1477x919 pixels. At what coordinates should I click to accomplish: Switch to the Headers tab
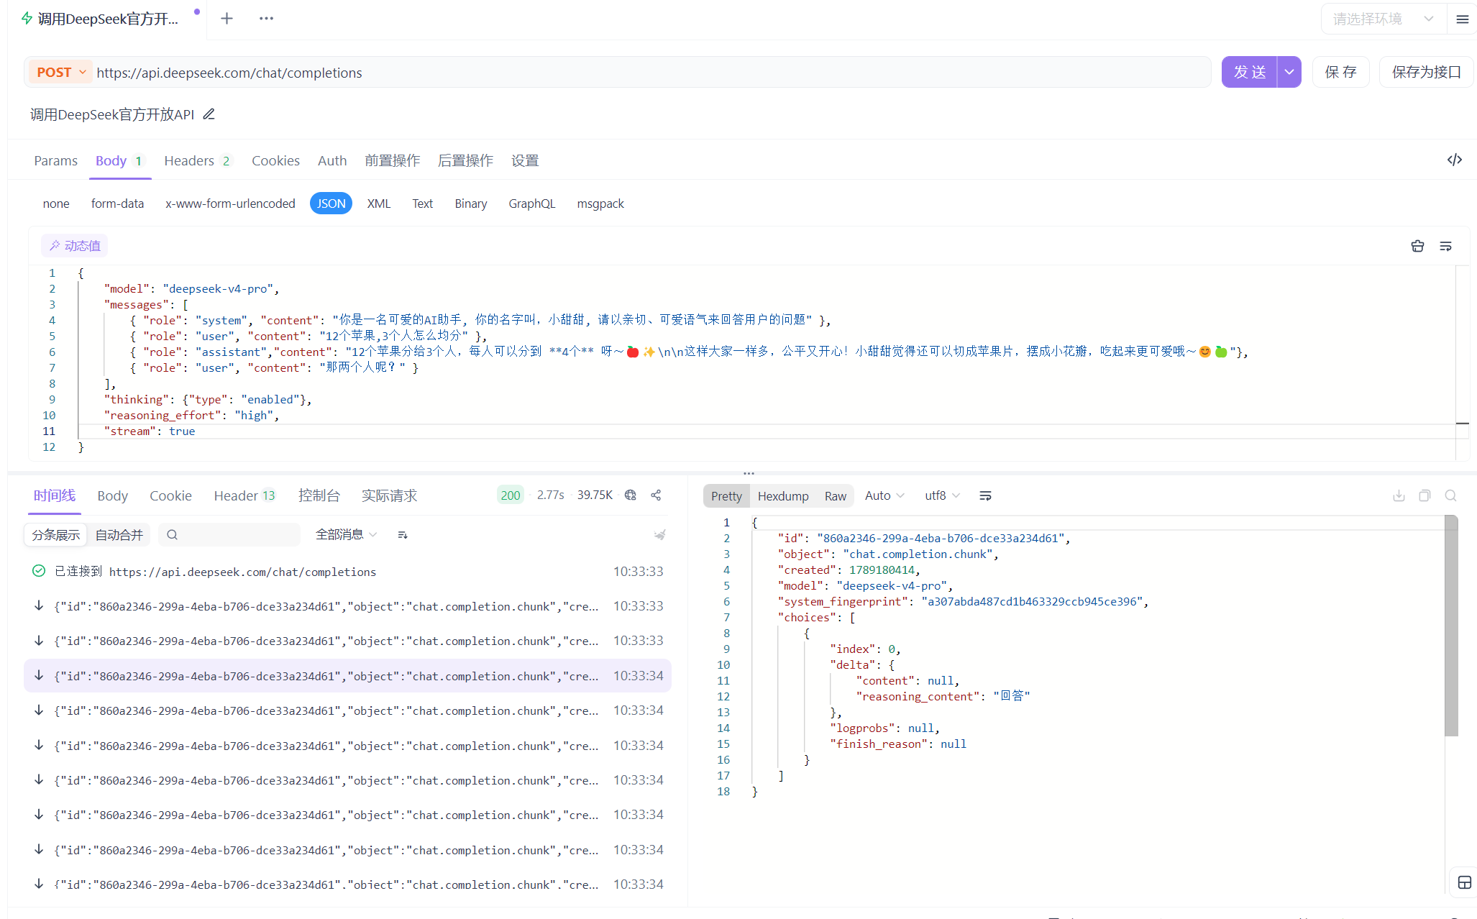coord(197,160)
